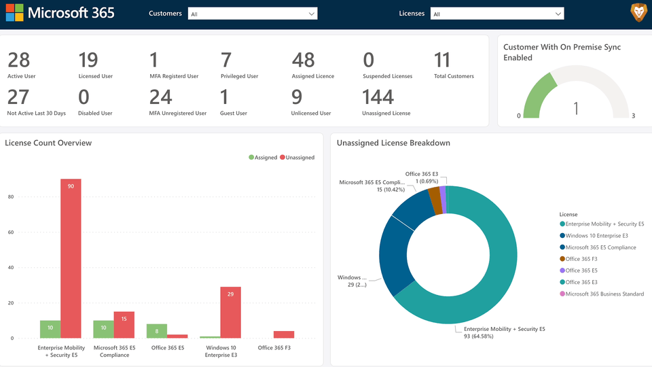This screenshot has height=367, width=652.
Task: Click the Assigned legend marker
Action: click(x=251, y=157)
